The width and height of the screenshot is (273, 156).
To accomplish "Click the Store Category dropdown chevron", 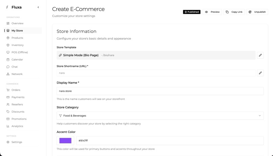I will tap(259, 116).
